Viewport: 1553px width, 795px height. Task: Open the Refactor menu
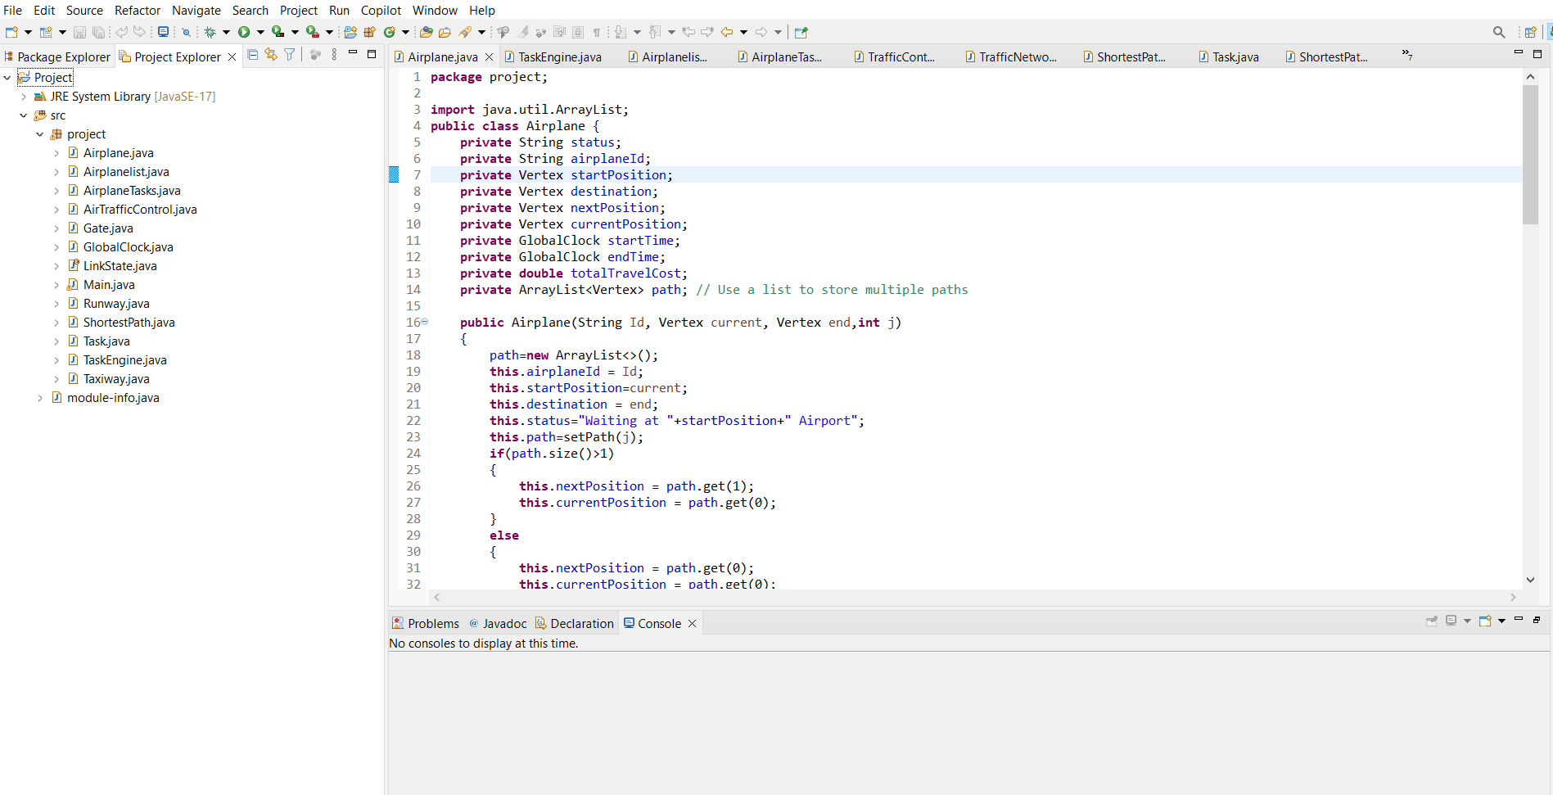pos(137,10)
